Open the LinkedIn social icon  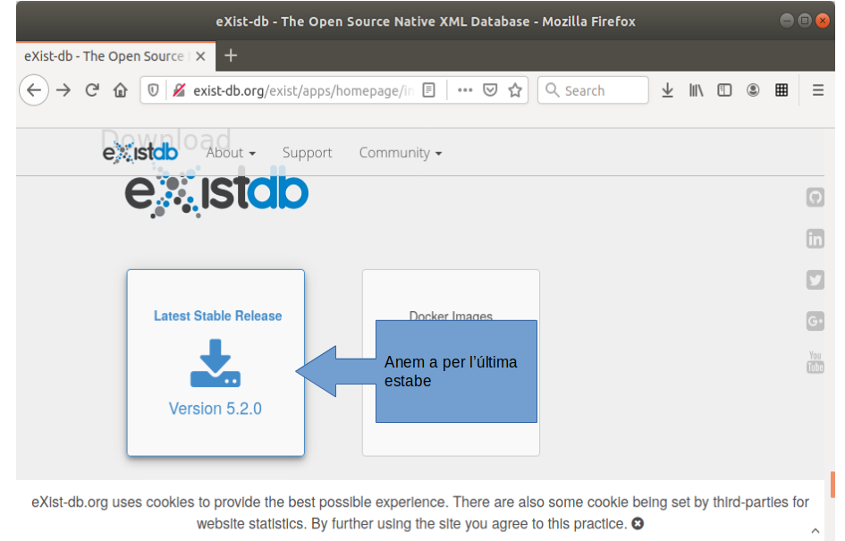[x=815, y=239]
